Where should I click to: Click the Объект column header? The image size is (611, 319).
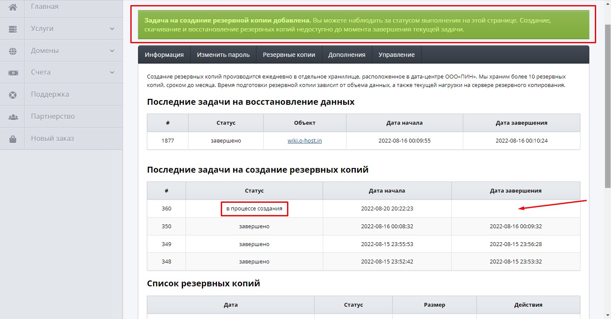click(x=305, y=123)
